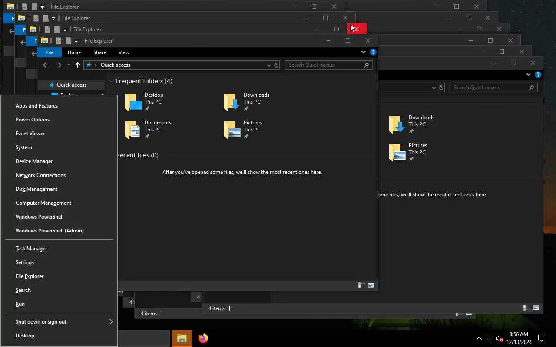Click the folder system icon in front window title bar
556x347 pixels.
click(x=44, y=41)
